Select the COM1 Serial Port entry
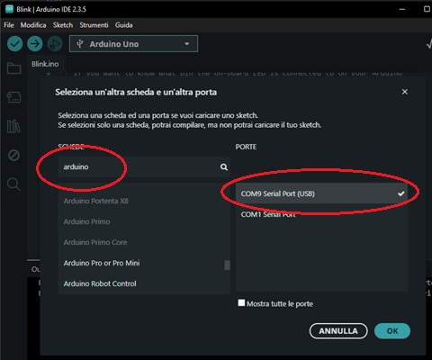432x360 pixels. [x=321, y=214]
